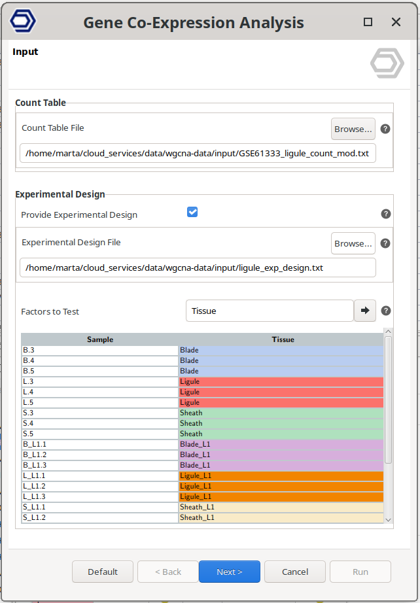The image size is (420, 603).
Task: Click the hexagon logo in Input header
Action: tap(387, 63)
